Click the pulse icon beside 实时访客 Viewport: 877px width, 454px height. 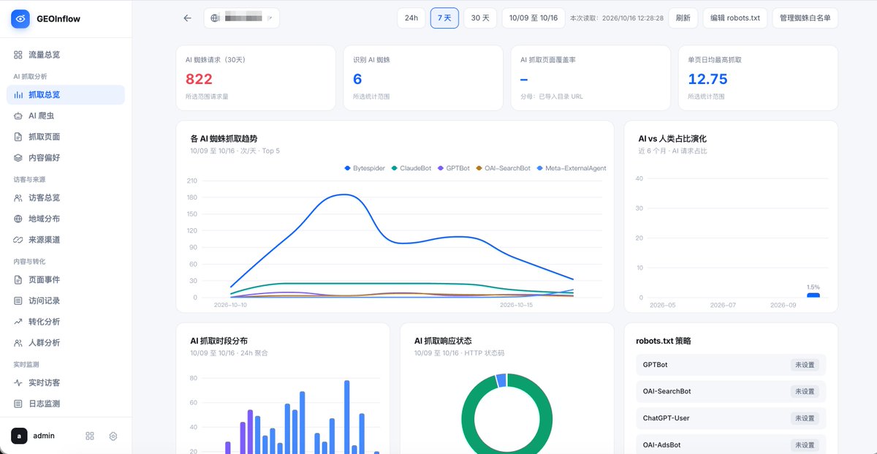(18, 383)
